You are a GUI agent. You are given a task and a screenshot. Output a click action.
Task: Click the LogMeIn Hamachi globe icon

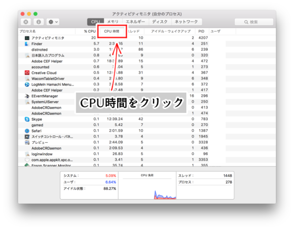[27, 85]
